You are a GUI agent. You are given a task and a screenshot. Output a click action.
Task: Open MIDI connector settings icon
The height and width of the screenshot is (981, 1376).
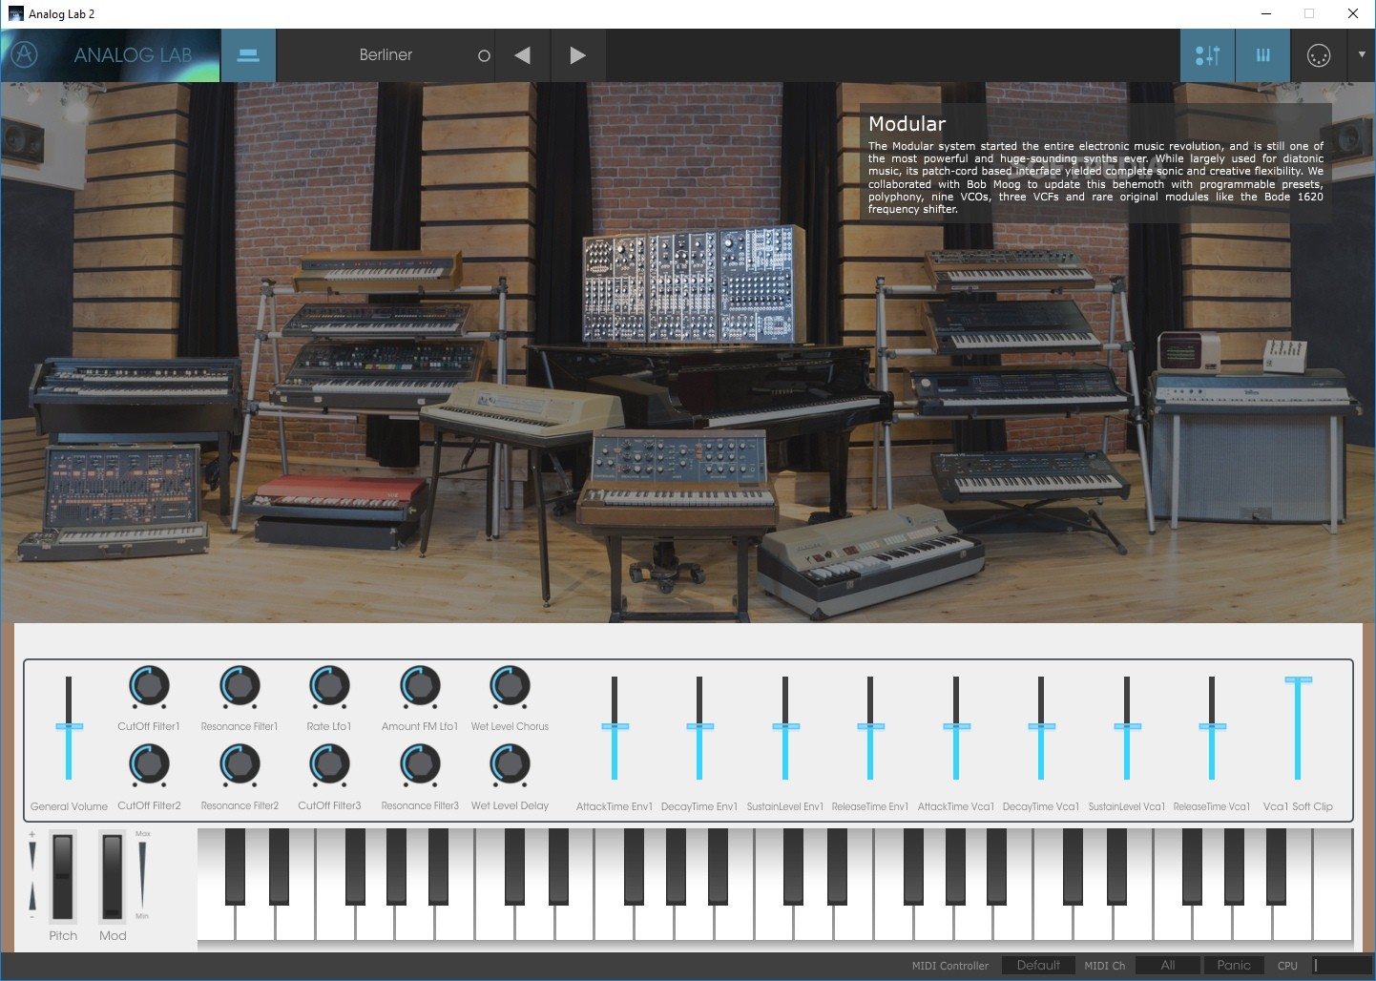pyautogui.click(x=1318, y=55)
